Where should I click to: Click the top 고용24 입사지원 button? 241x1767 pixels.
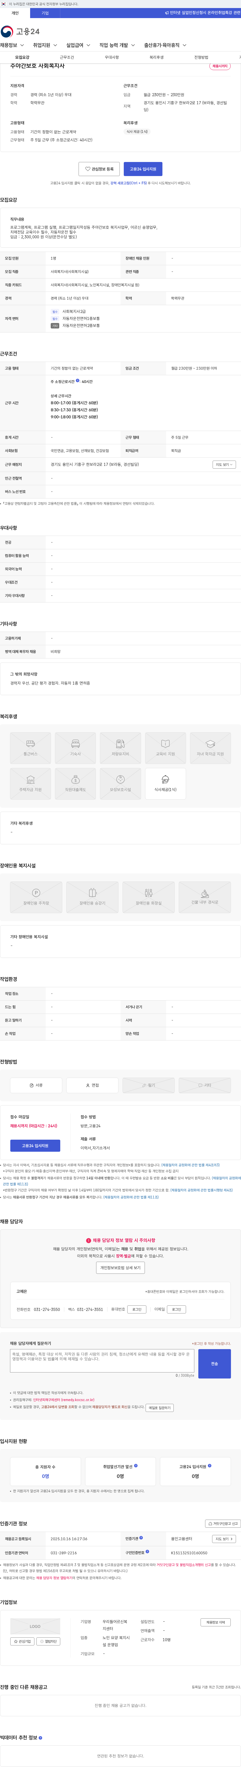tap(143, 169)
